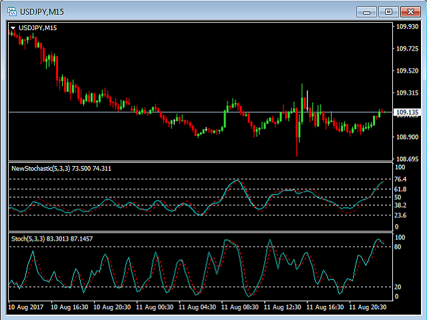Click the 11 Aug 08:30 time axis label
This screenshot has width=427, height=320.
[239, 308]
